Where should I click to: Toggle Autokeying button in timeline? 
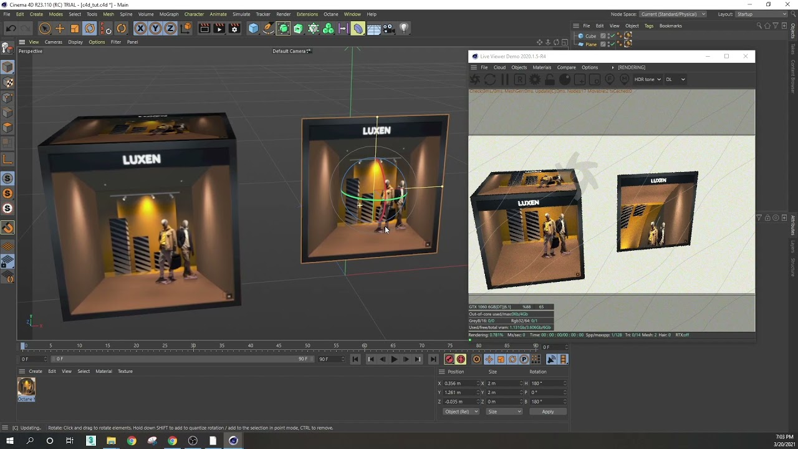pos(461,359)
